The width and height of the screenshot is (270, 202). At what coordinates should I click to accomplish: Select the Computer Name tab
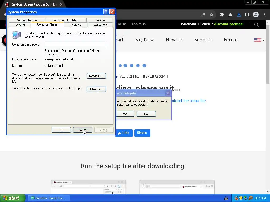click(x=47, y=24)
